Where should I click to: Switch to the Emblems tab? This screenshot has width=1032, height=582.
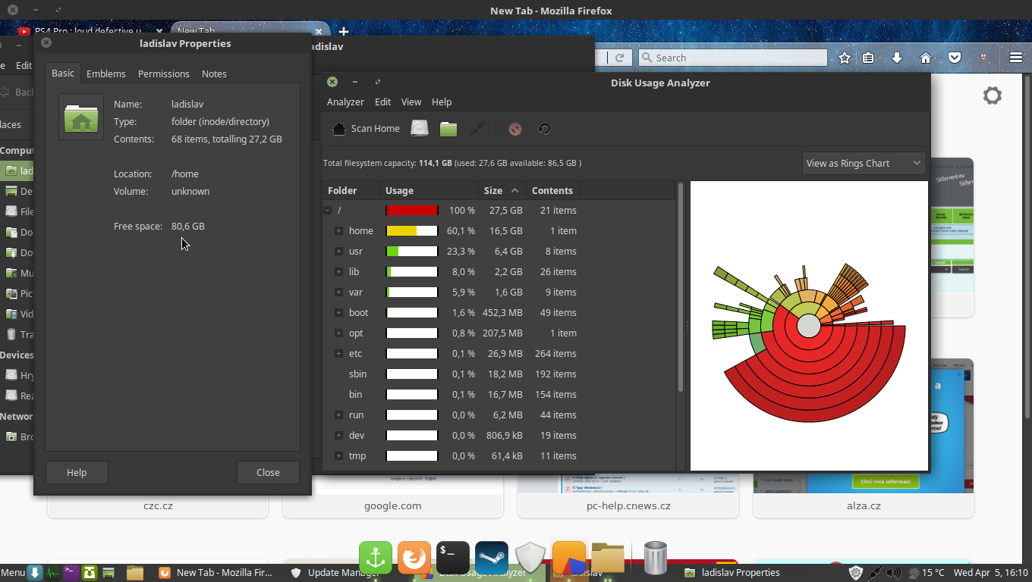pos(105,74)
